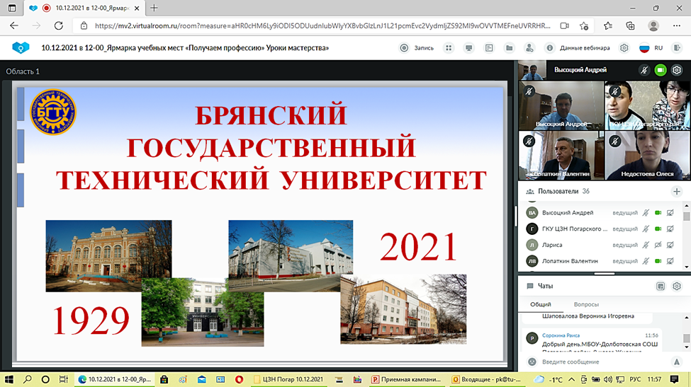This screenshot has width=691, height=387.
Task: Click the exit webinar door icon
Action: 678,48
